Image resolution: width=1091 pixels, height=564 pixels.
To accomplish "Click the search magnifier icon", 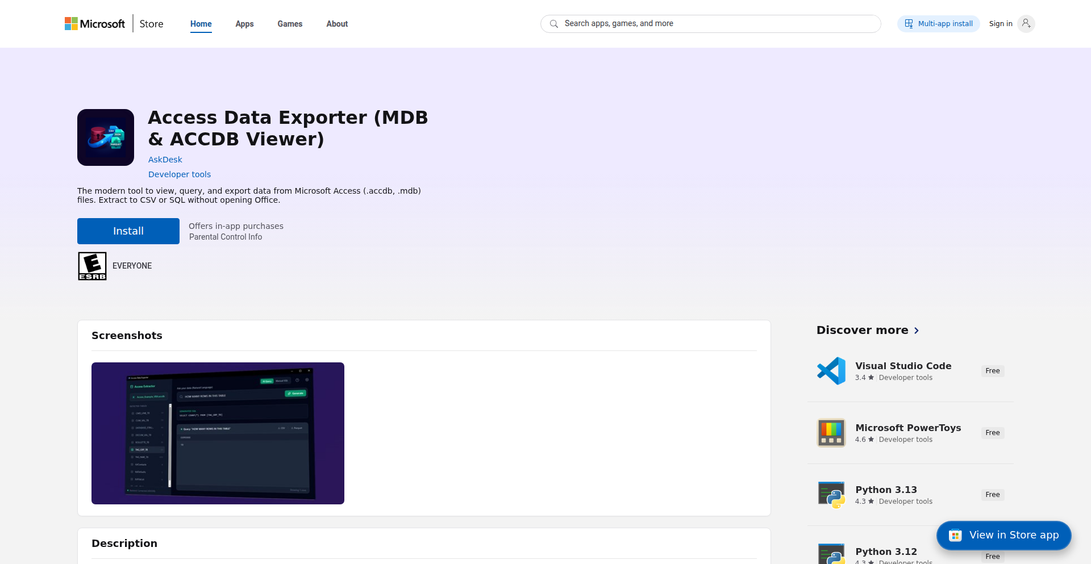I will pyautogui.click(x=554, y=24).
